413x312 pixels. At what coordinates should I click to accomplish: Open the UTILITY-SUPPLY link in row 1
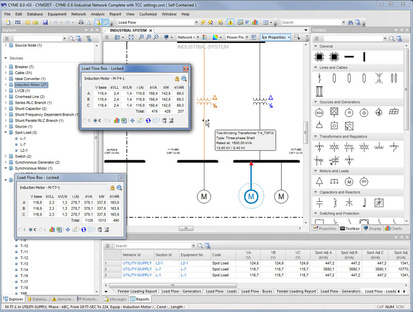point(137,263)
